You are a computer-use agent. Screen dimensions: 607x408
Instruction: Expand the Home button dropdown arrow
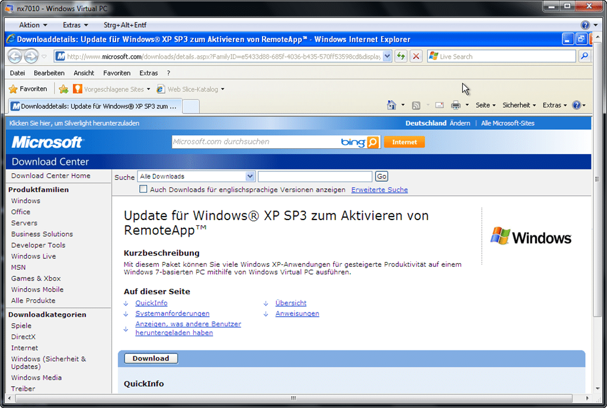click(403, 105)
